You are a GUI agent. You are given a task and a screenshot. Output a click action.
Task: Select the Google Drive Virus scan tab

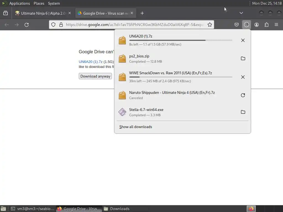[x=105, y=13]
